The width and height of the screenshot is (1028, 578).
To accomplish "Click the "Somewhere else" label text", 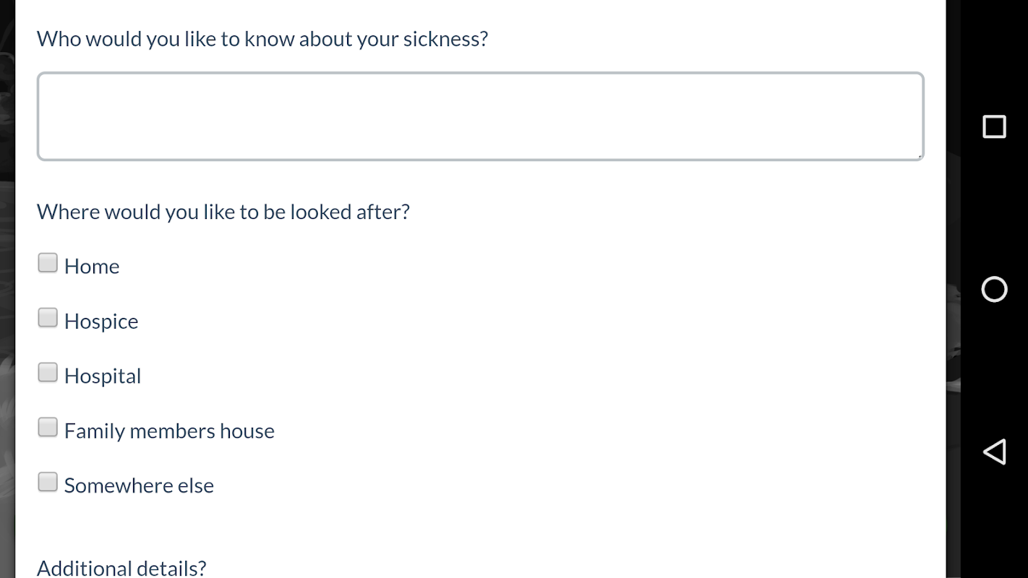I will [x=139, y=486].
